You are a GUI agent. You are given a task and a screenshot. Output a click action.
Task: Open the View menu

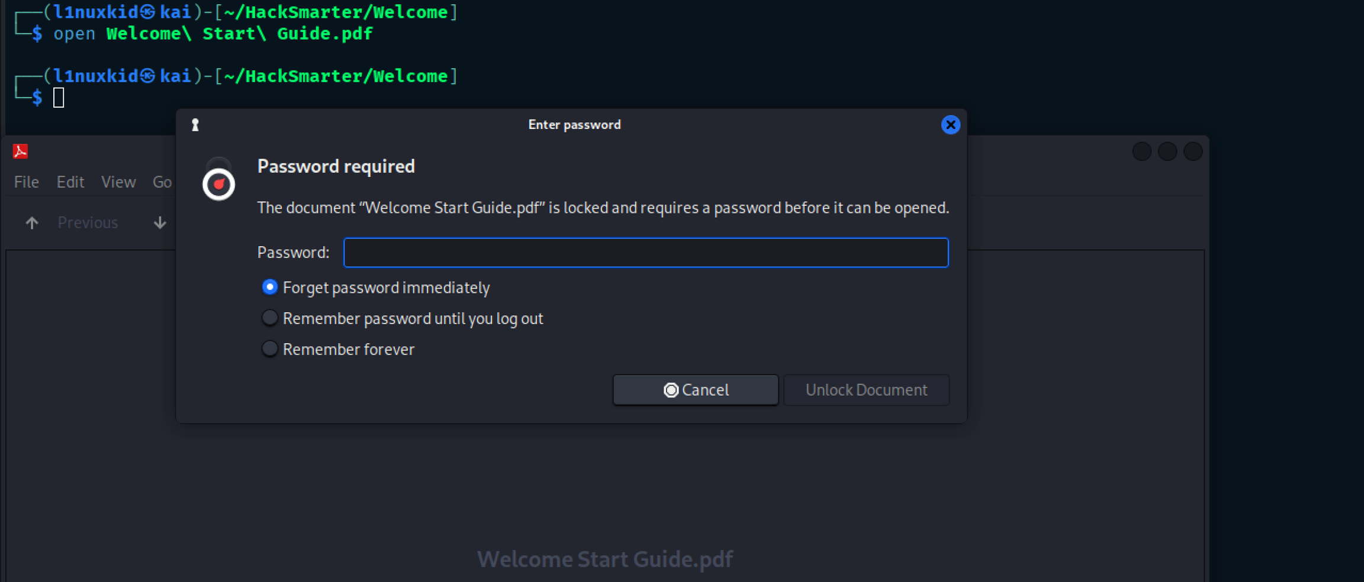click(x=118, y=182)
